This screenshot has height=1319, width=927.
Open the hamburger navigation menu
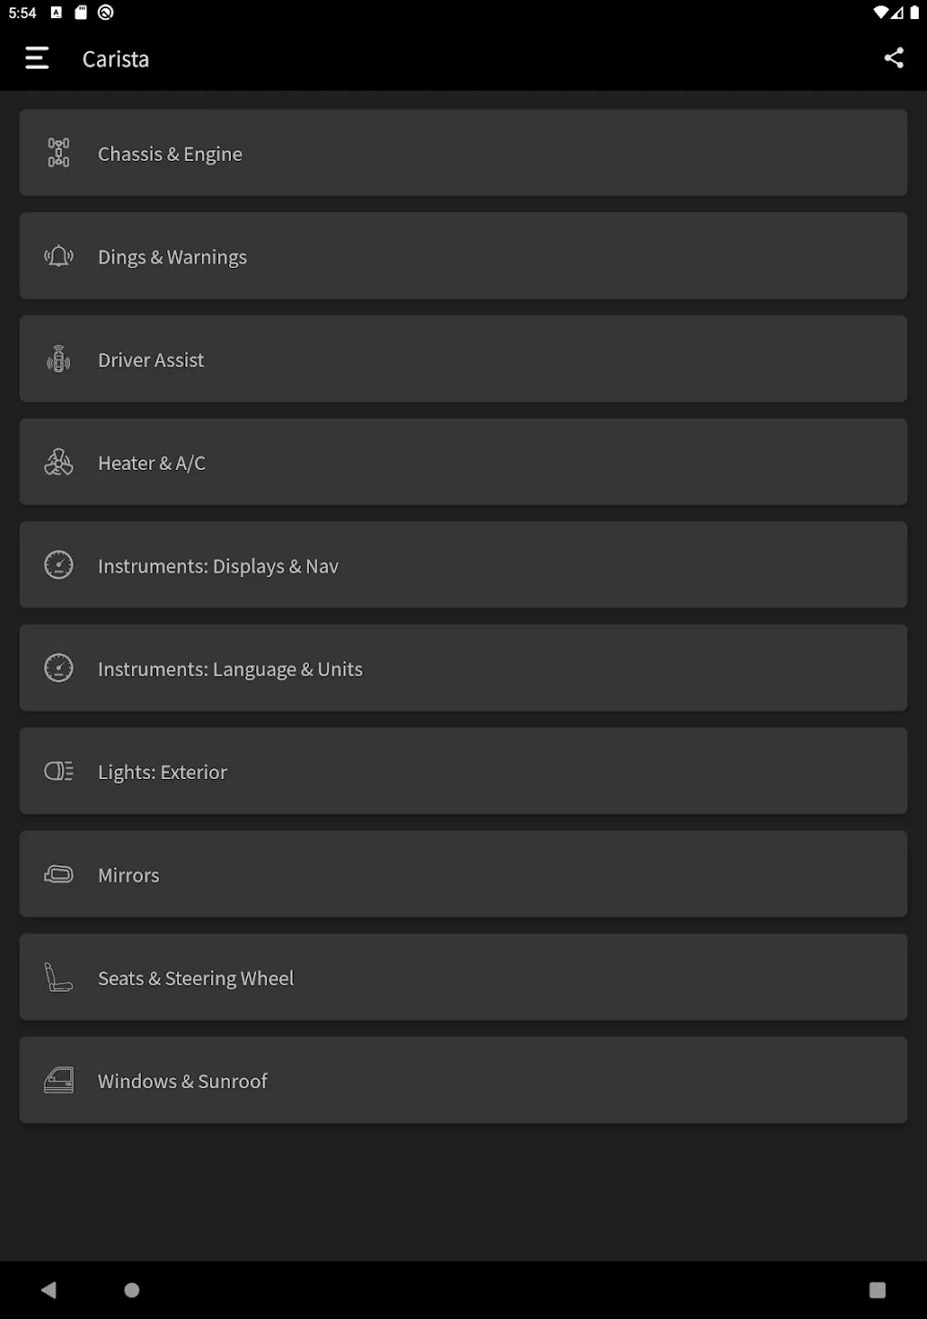[36, 58]
